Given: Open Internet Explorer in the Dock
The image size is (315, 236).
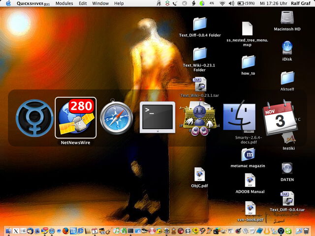Looking at the screenshot, I should coord(80,231).
